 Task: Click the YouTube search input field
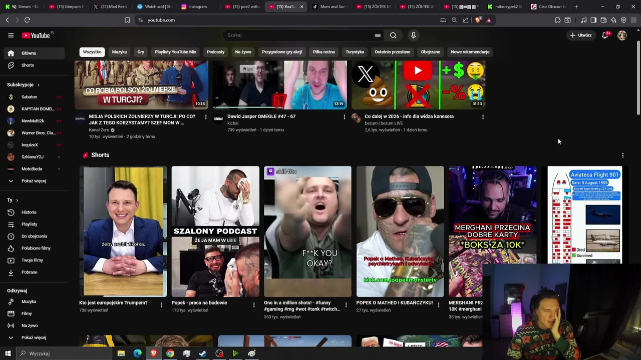(x=299, y=35)
